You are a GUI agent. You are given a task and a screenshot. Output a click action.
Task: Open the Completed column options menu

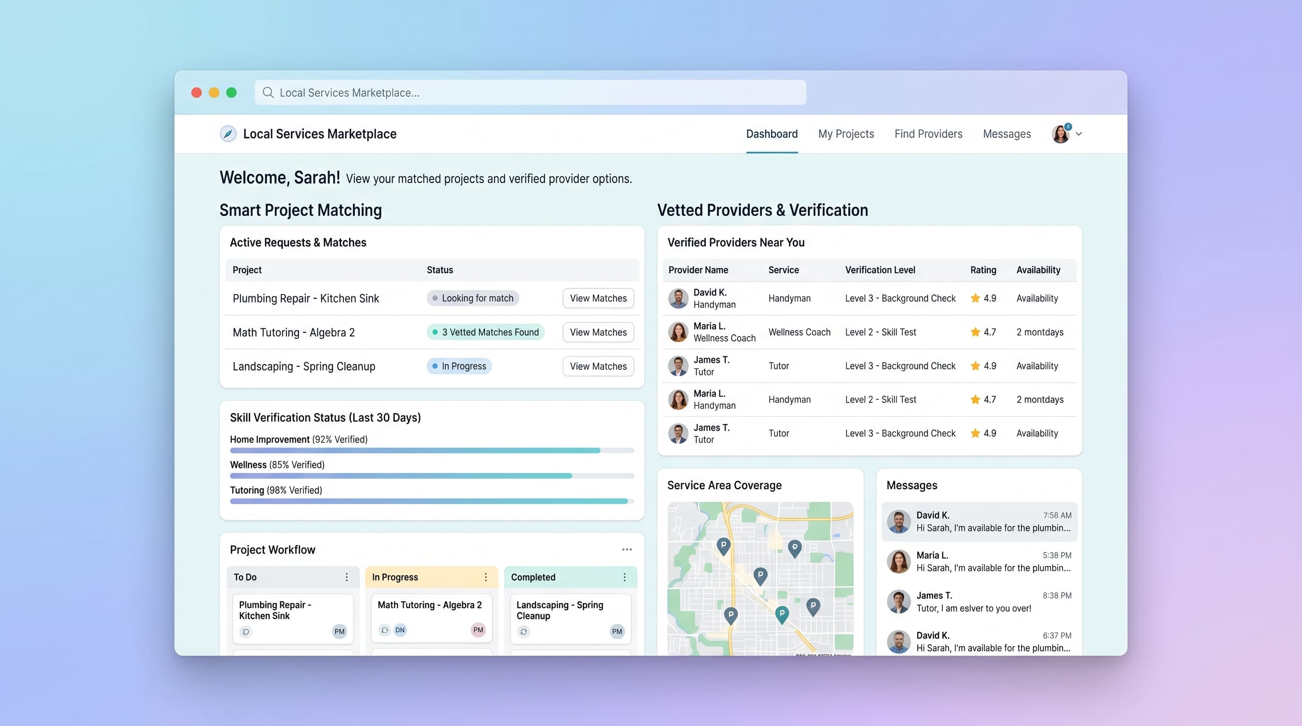[625, 577]
